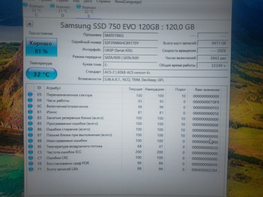Click the Стандарт field ACS-2
The width and height of the screenshot is (263, 197).
tap(165, 72)
